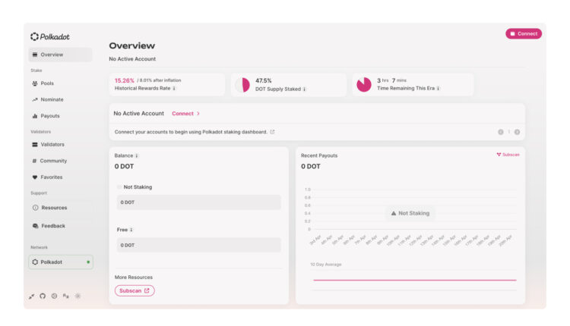Open Subscan button under More Resources
Viewport: 570px width, 326px height.
135,290
